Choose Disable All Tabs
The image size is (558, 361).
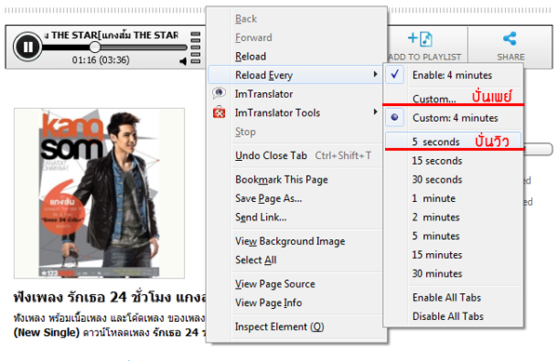[x=453, y=316]
